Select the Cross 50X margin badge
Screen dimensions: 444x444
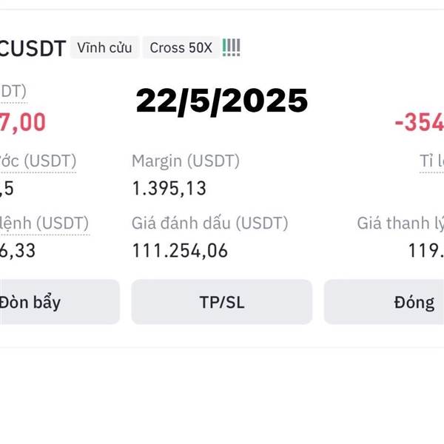click(x=181, y=47)
